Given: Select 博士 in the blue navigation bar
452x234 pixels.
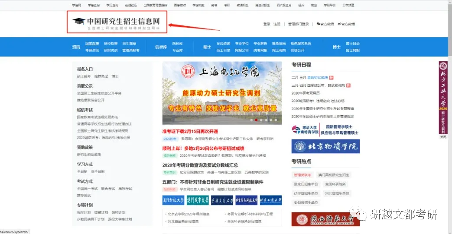Looking at the screenshot, I should click(x=337, y=47).
